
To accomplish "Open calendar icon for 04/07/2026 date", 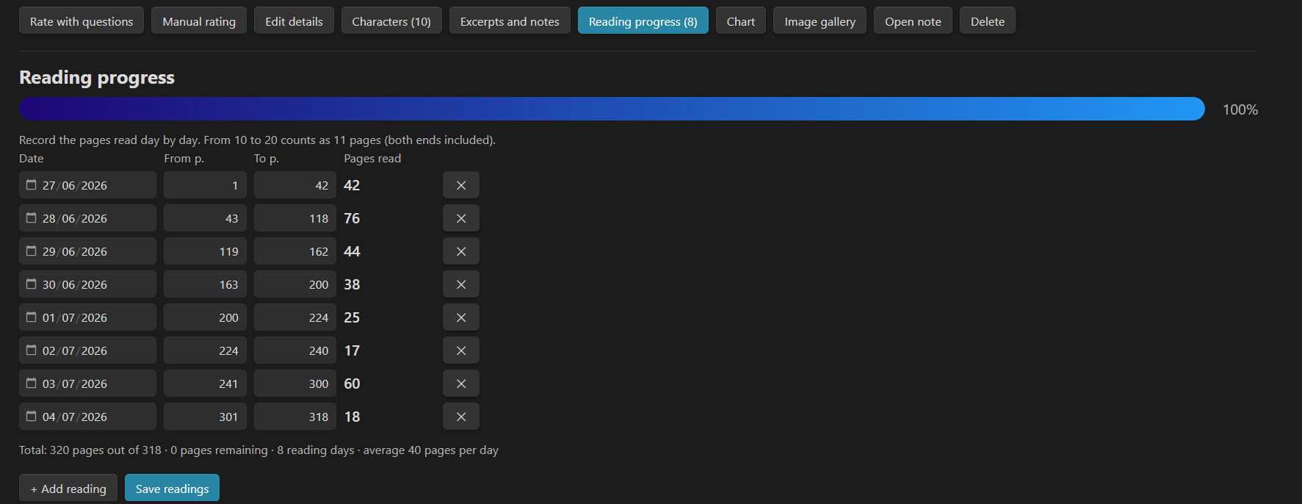I will coord(31,416).
